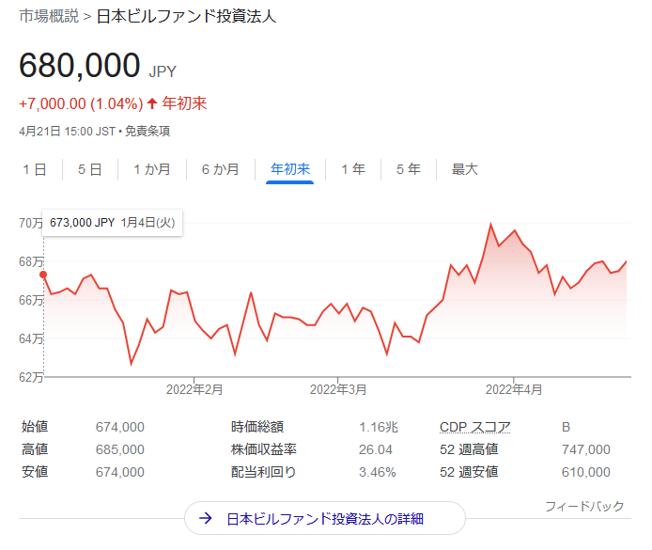Click the 680,000 price figure
Screen dimensions: 652x550
coord(80,65)
